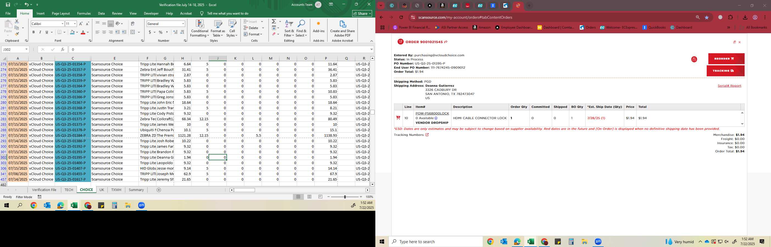The width and height of the screenshot is (771, 247).
Task: Open Conditional Formatting dropdown
Action: pyautogui.click(x=200, y=29)
